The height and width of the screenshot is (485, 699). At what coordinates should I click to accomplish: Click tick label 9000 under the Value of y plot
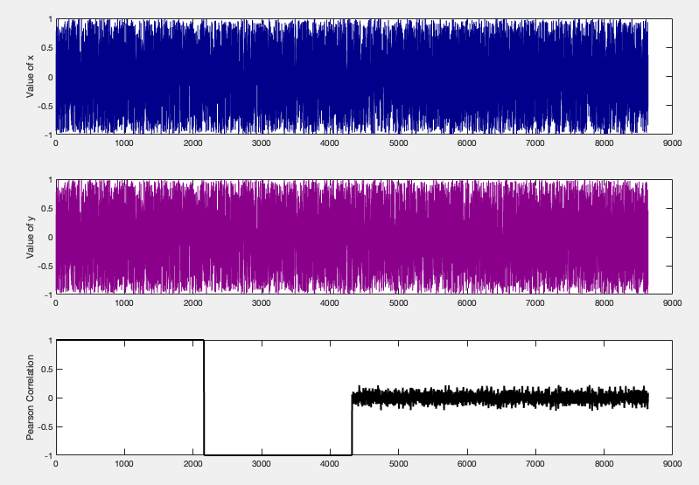(x=672, y=303)
